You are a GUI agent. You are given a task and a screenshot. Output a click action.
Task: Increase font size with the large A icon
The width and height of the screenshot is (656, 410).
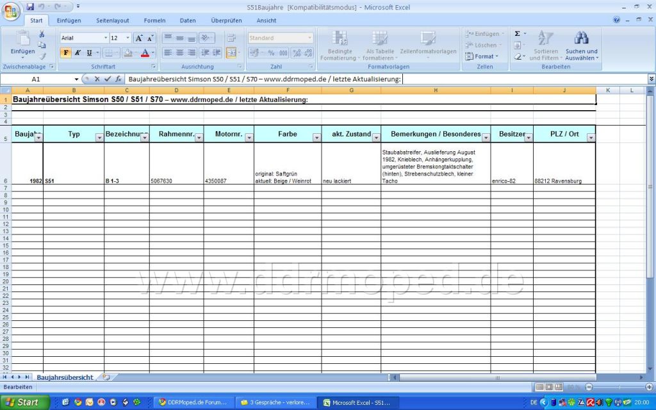pos(138,38)
